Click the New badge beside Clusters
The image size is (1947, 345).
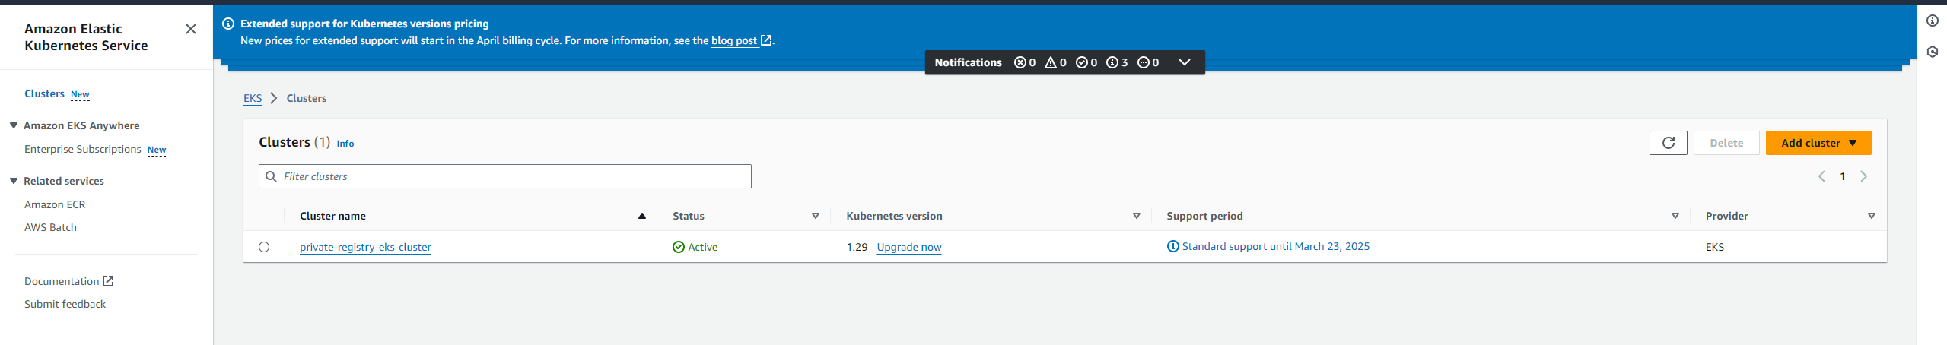coord(80,94)
